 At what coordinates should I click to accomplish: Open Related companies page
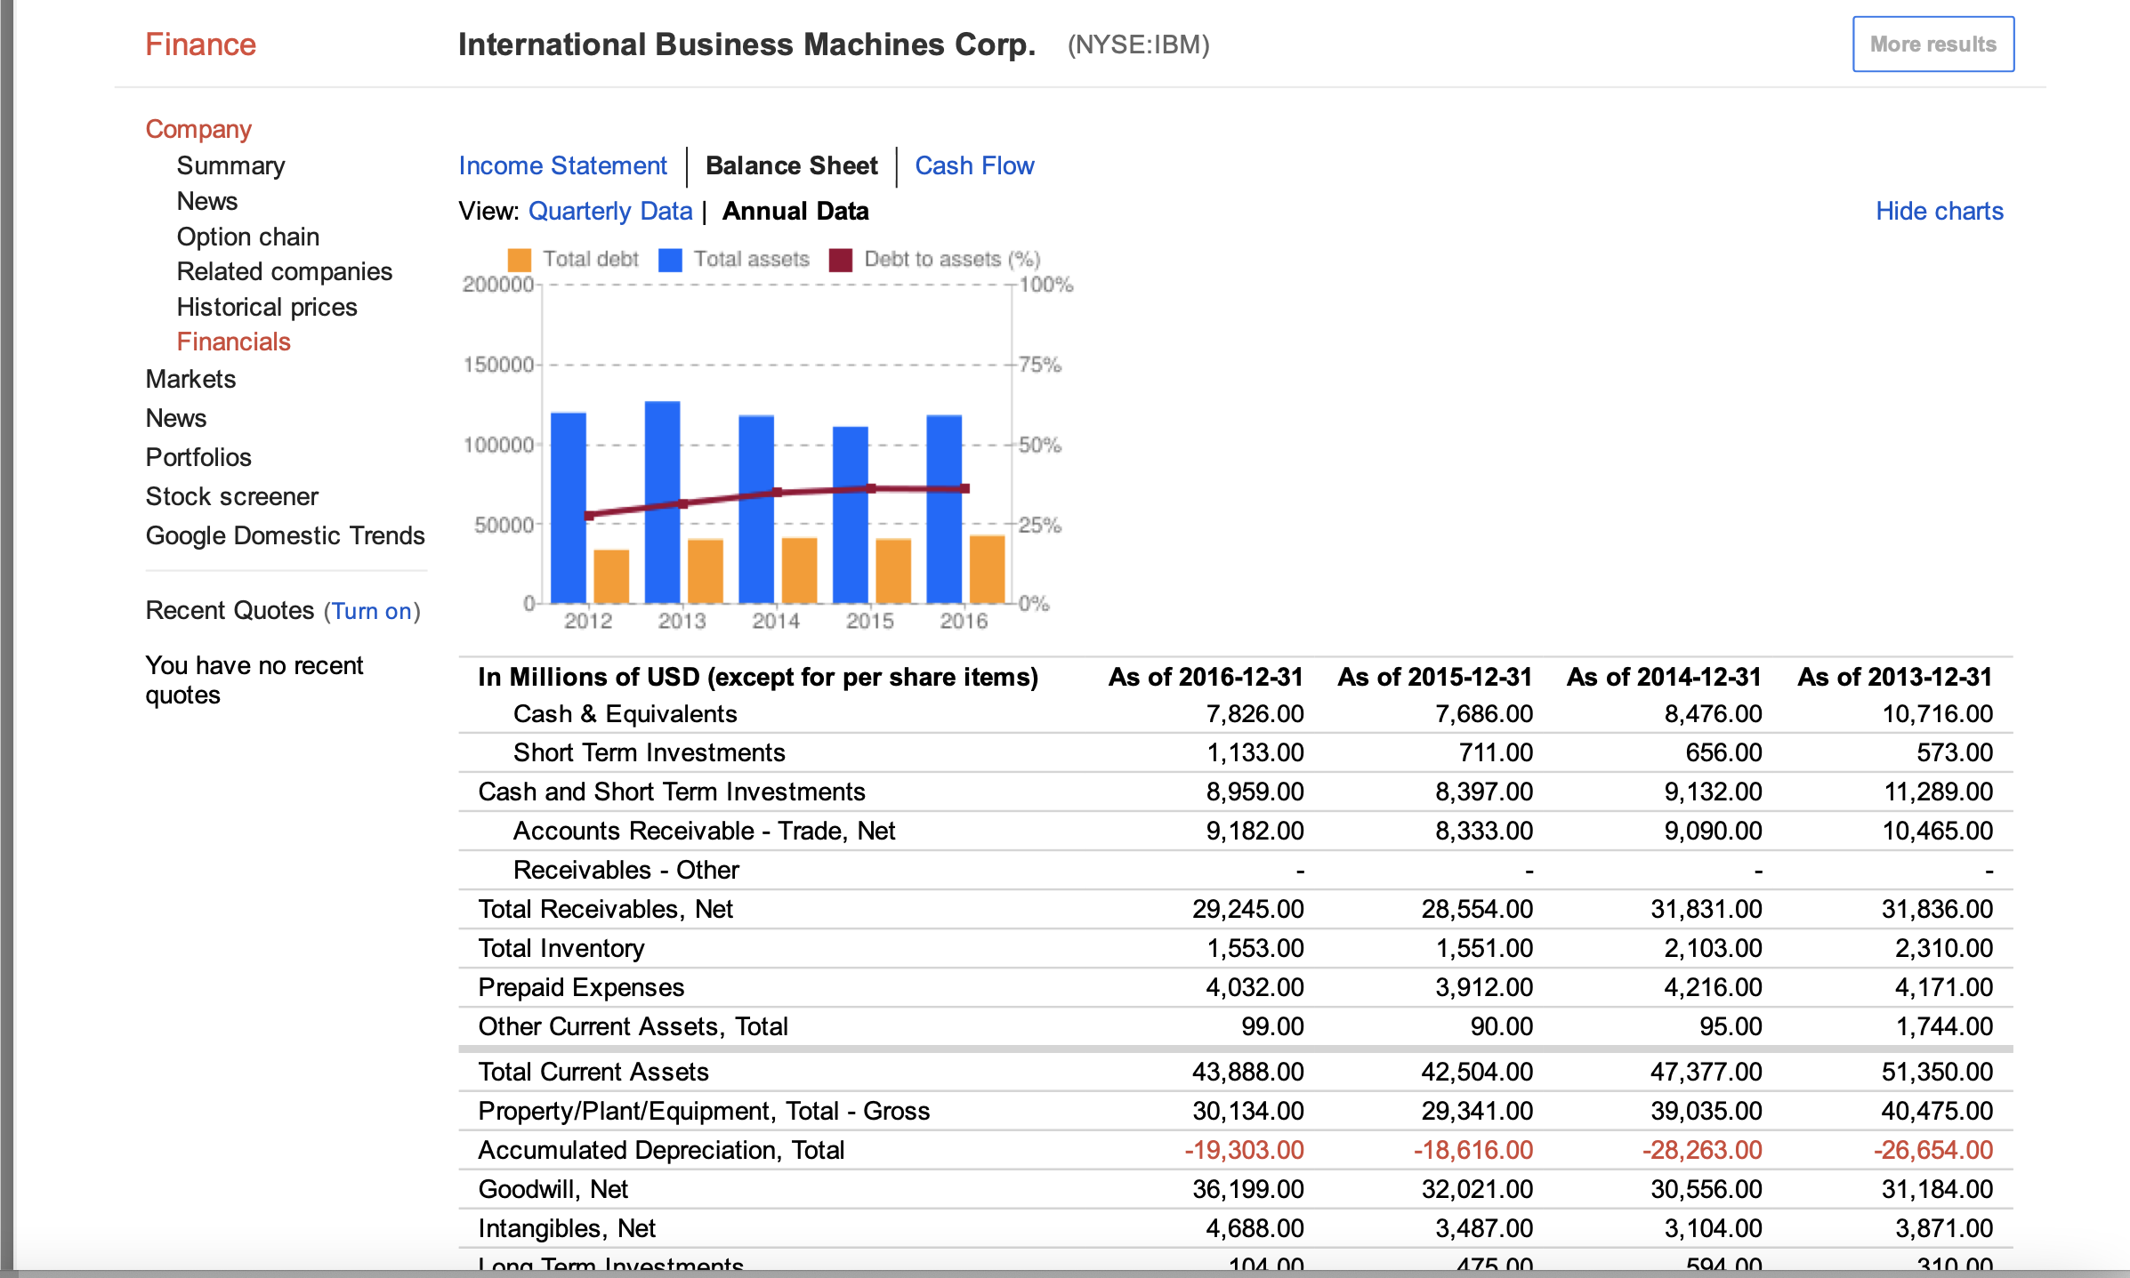[284, 271]
